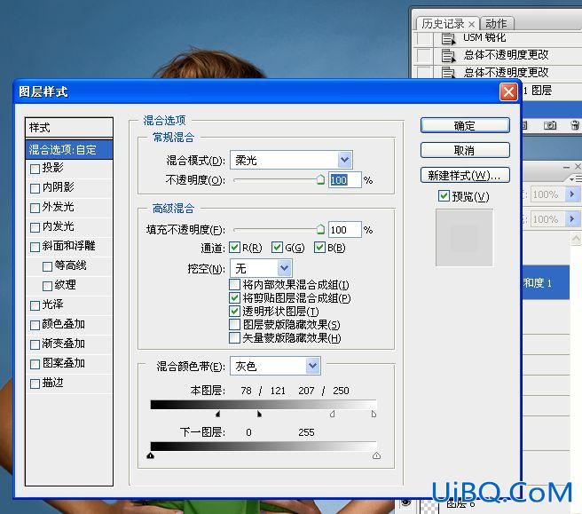Click the layers panel scroll up arrow

(576, 239)
